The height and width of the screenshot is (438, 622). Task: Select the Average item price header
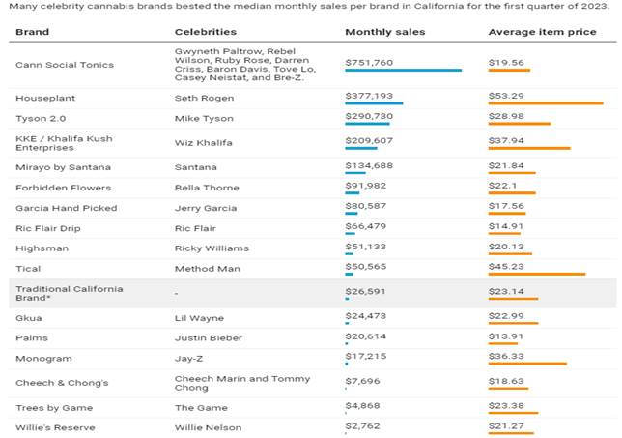[540, 32]
